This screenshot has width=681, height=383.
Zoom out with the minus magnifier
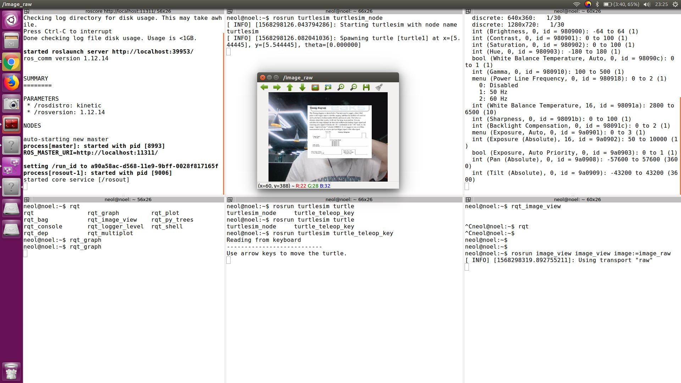353,87
